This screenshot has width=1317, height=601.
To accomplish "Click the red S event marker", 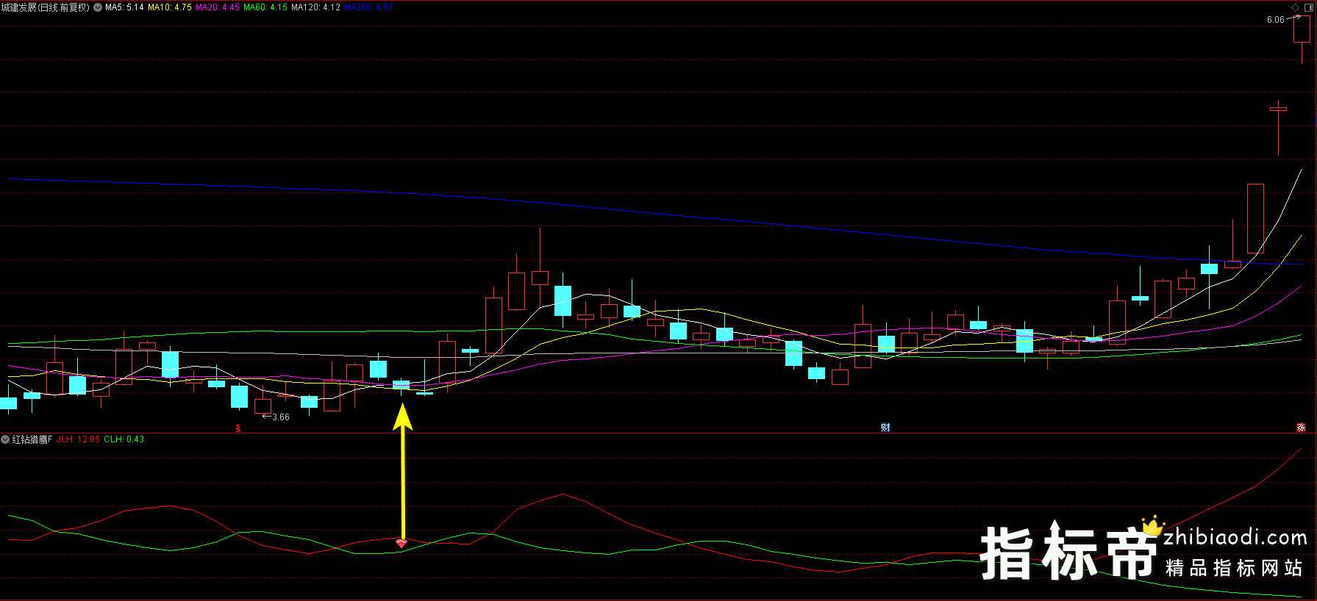I will (238, 428).
